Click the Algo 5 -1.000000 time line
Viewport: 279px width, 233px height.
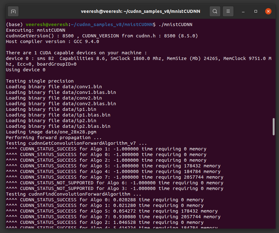(x=113, y=166)
